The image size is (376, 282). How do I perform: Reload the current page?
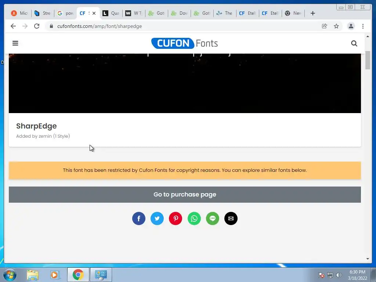pyautogui.click(x=37, y=26)
